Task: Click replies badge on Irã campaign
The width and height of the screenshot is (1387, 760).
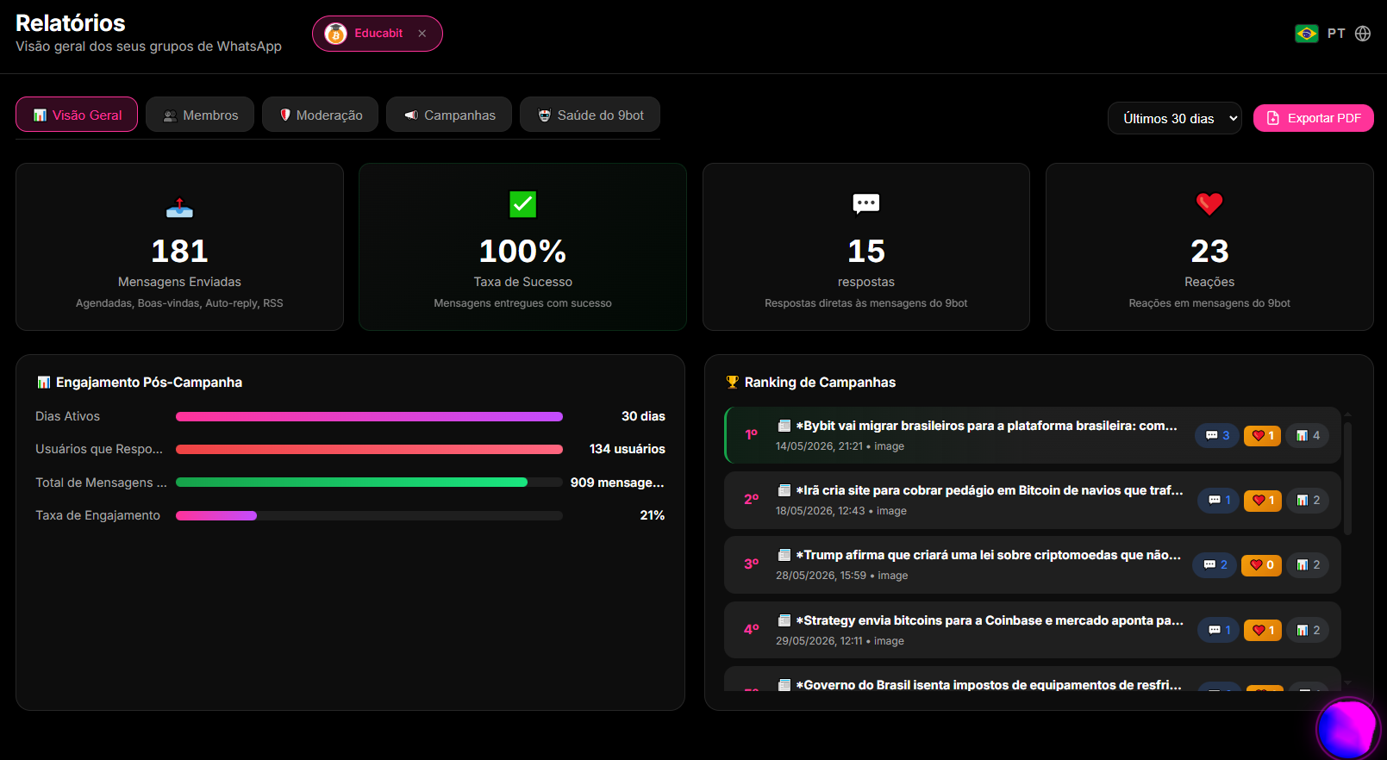Action: click(x=1219, y=500)
